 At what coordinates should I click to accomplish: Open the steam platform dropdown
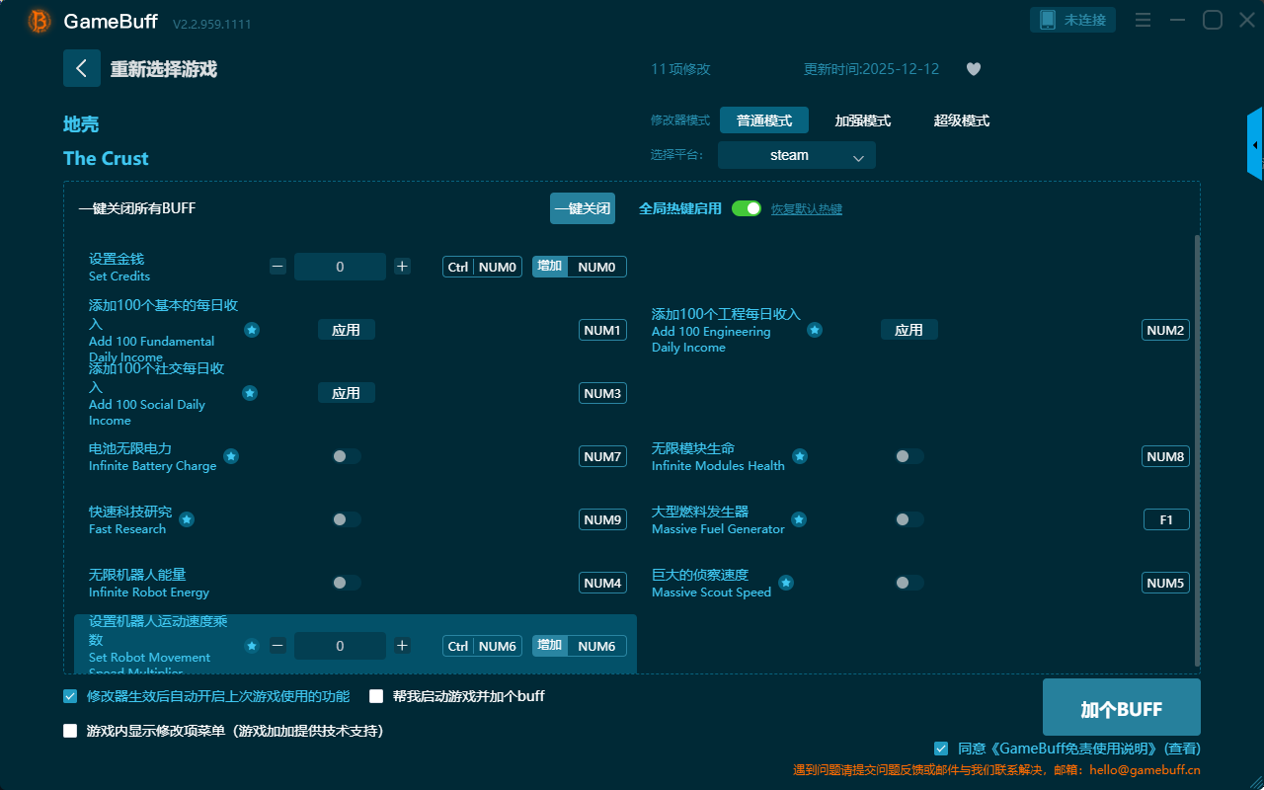tap(796, 155)
